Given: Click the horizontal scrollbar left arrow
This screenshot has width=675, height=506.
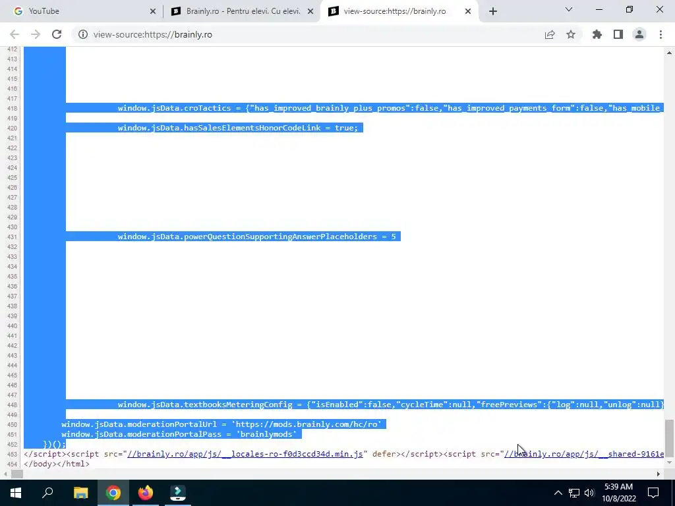Looking at the screenshot, I should click(5, 474).
